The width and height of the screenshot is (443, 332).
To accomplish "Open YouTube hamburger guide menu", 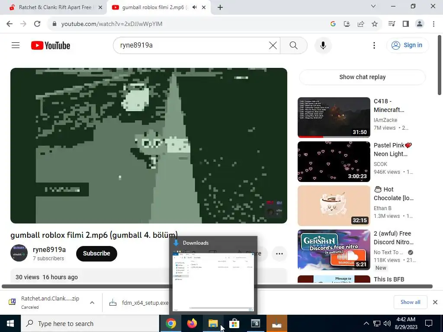I will click(x=16, y=45).
